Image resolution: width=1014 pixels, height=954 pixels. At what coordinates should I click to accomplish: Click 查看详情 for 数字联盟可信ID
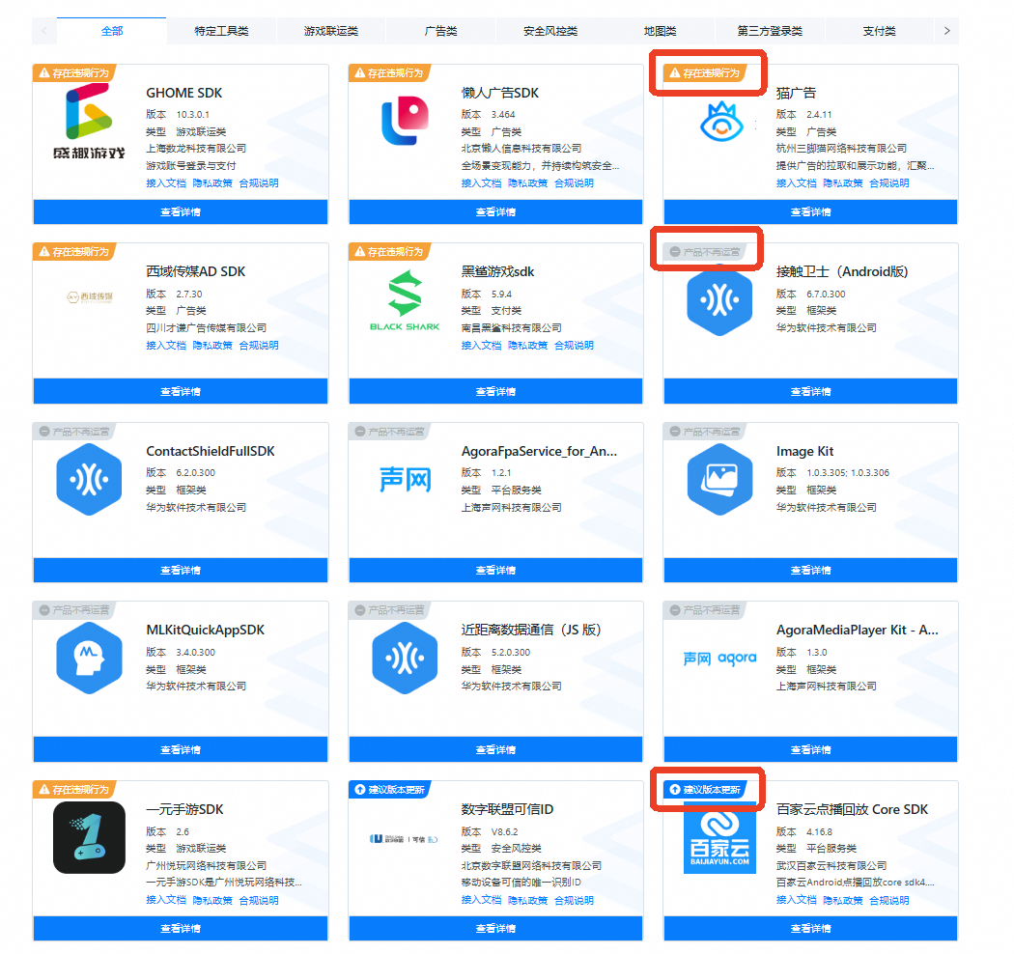click(x=495, y=929)
